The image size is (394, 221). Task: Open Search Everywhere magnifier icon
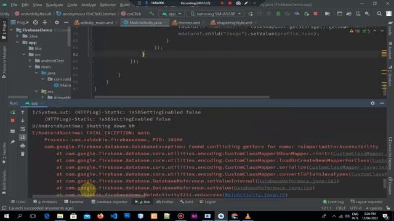[379, 14]
